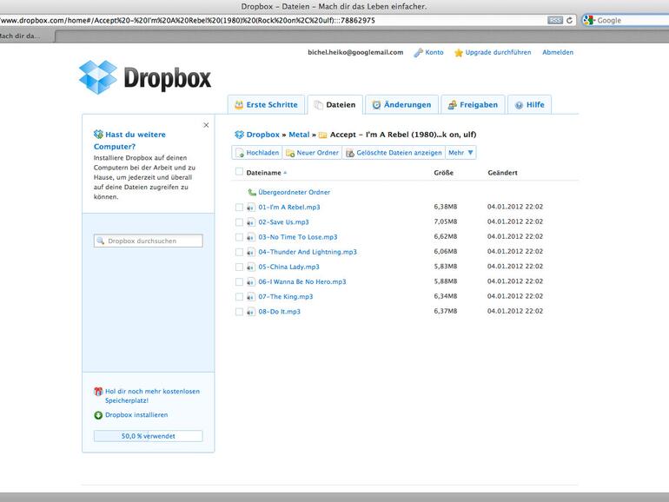
Task: Click the folder icon before the Accept folder name
Action: pos(323,135)
